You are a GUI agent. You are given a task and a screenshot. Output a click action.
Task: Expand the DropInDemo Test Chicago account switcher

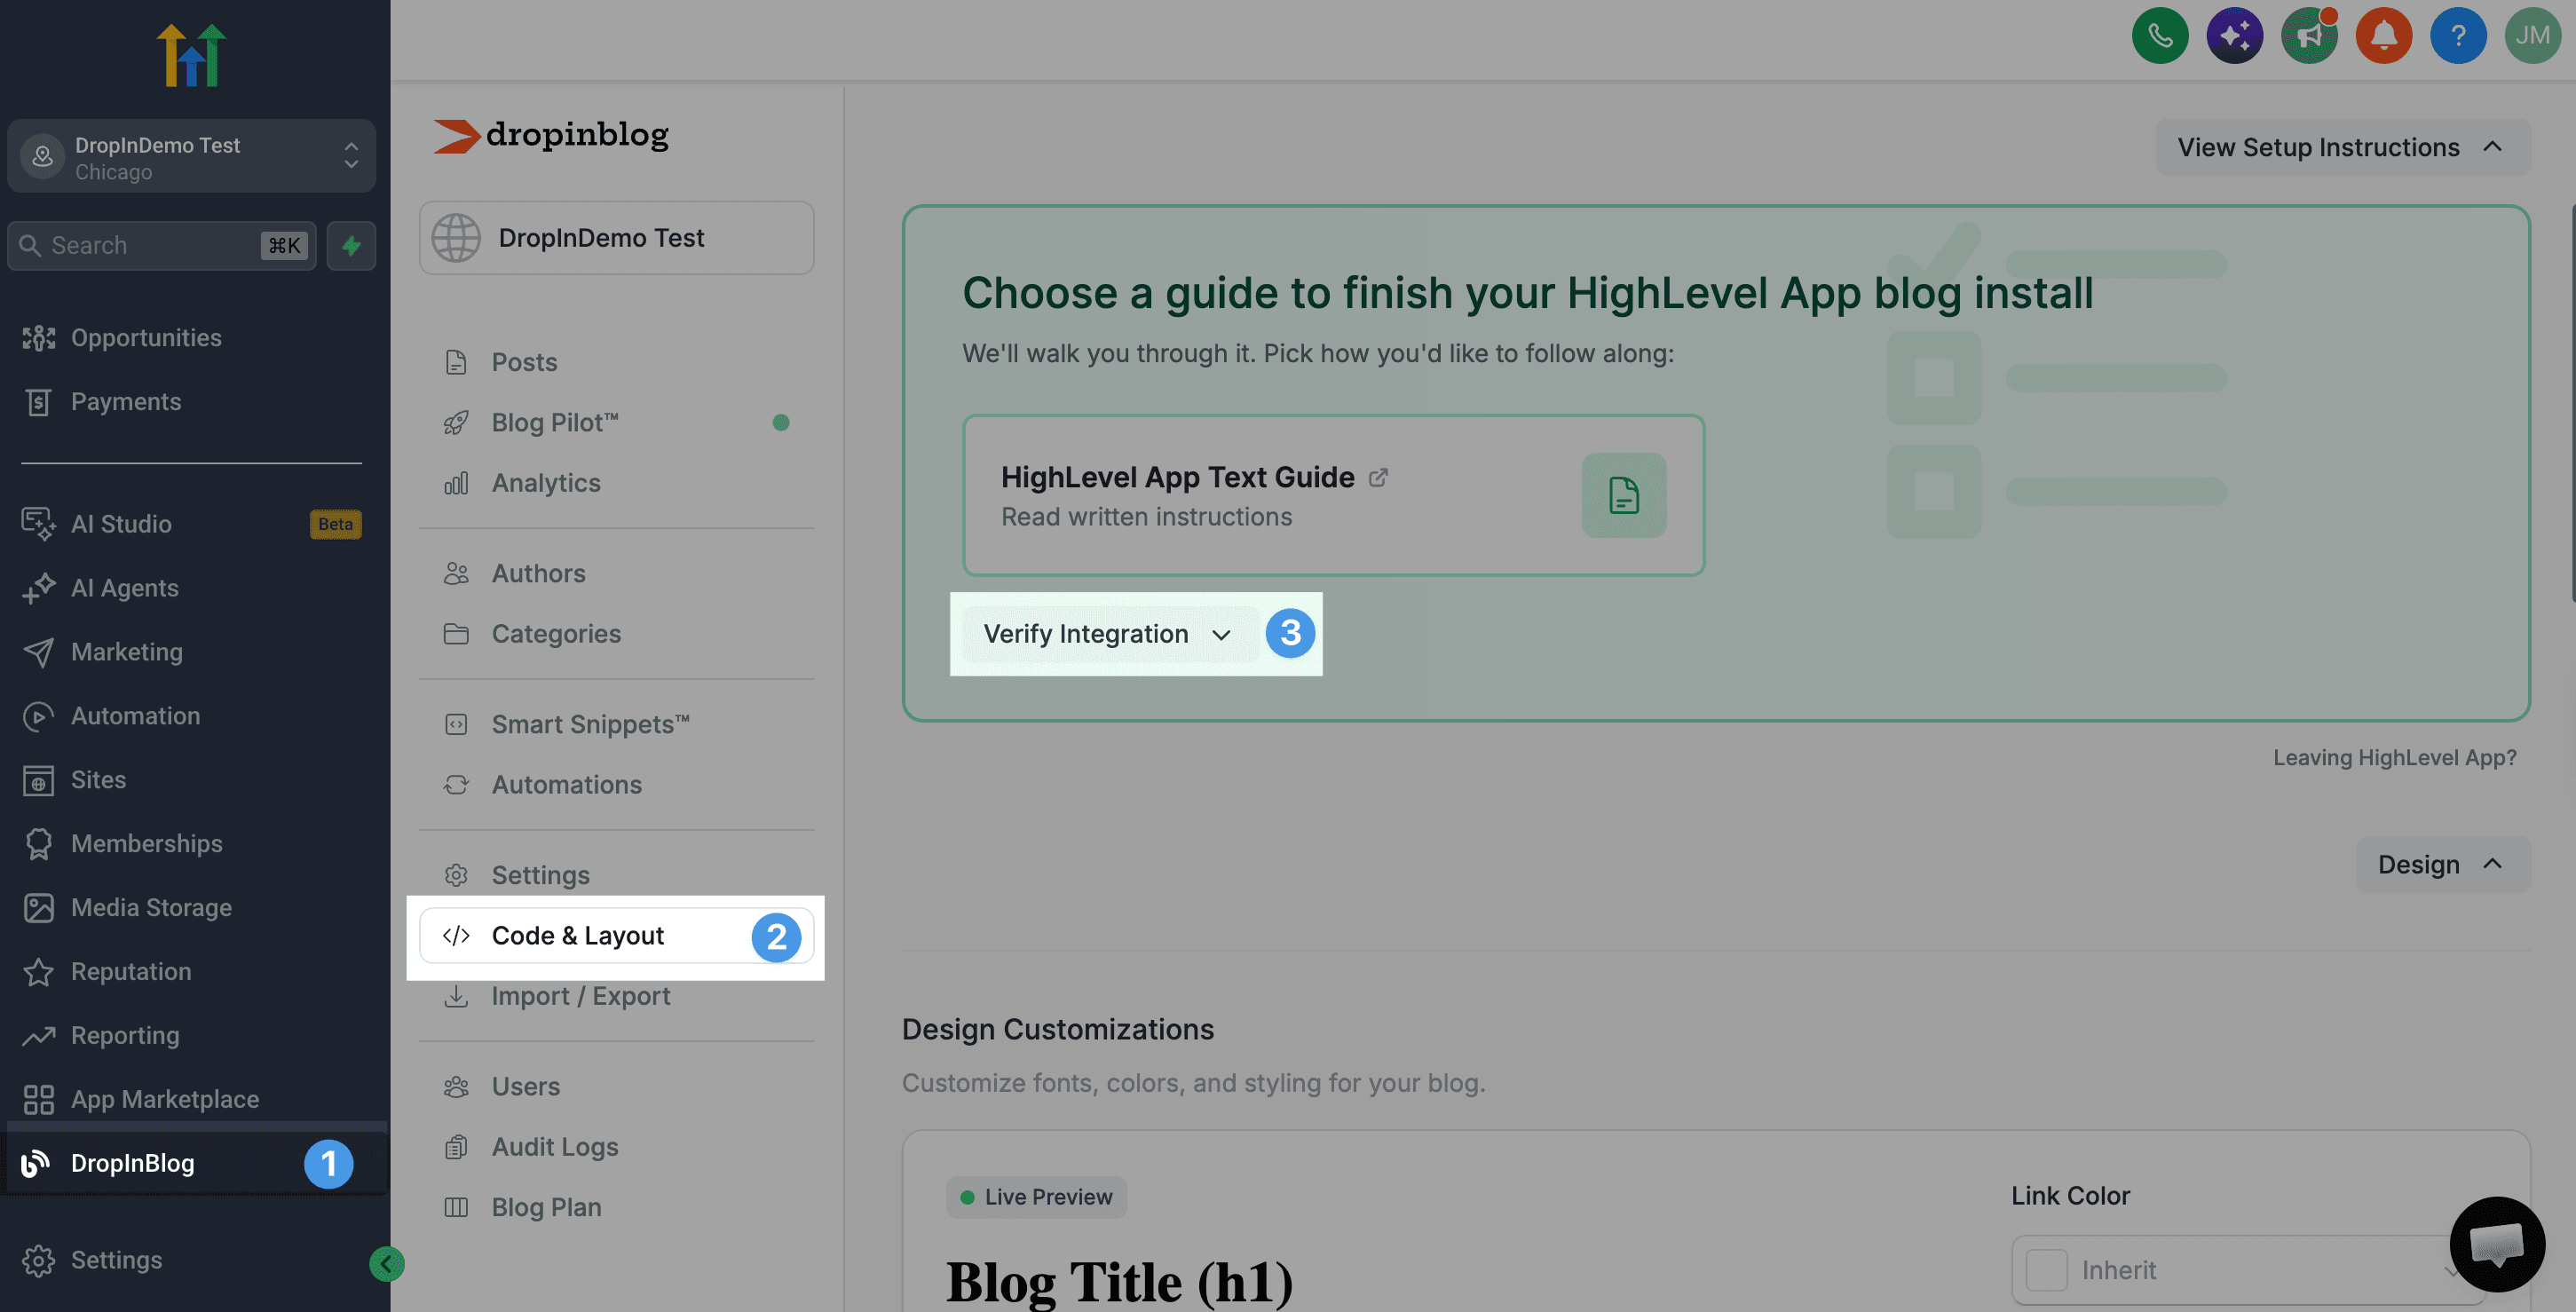click(x=191, y=156)
